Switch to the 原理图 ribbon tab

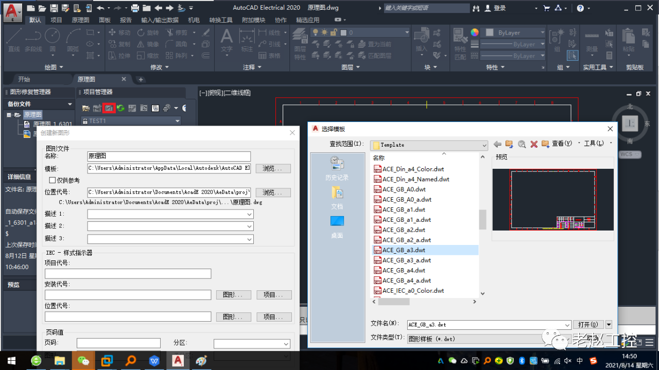80,20
